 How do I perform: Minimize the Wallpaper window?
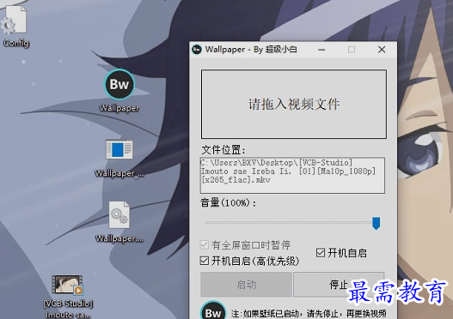[x=321, y=50]
